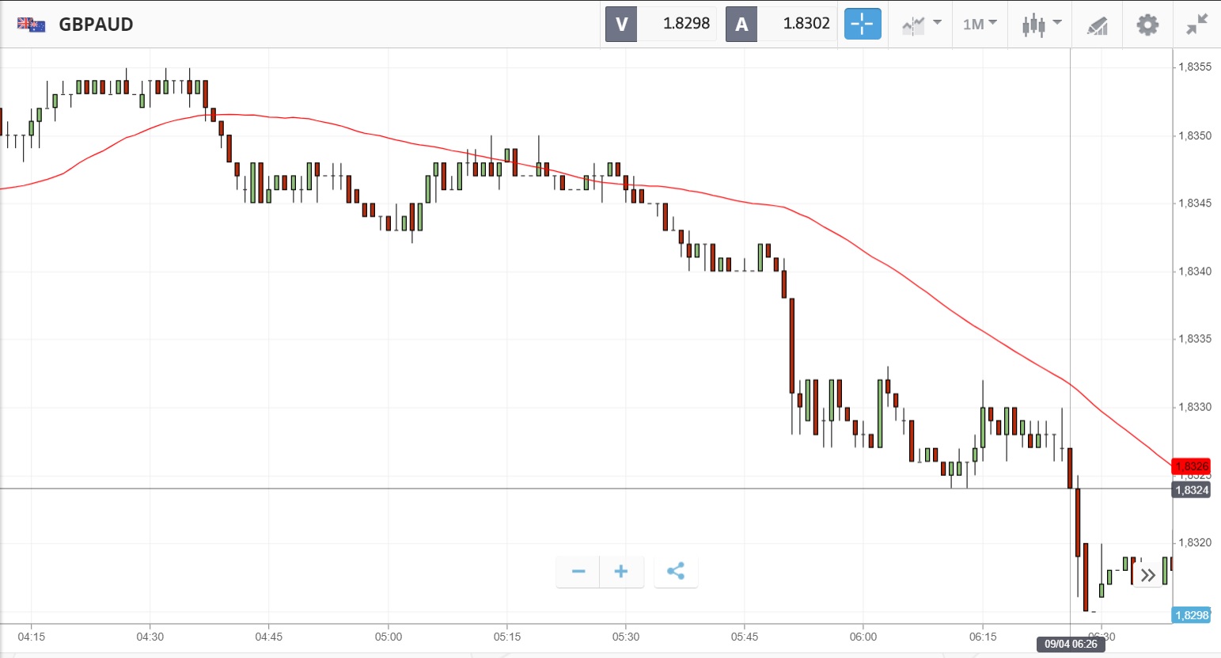
Task: Click the 05:00 time axis label
Action: pyautogui.click(x=388, y=637)
